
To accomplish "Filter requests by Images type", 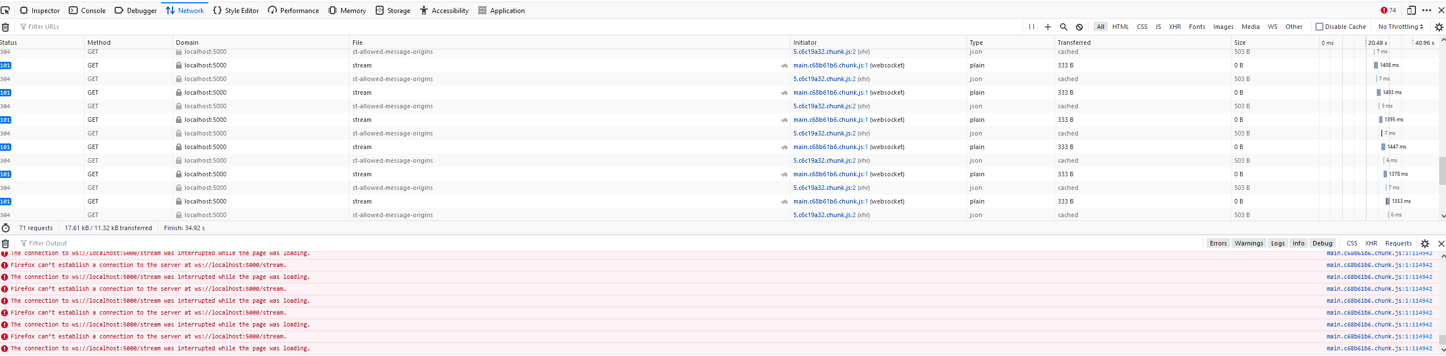I will click(x=1223, y=27).
